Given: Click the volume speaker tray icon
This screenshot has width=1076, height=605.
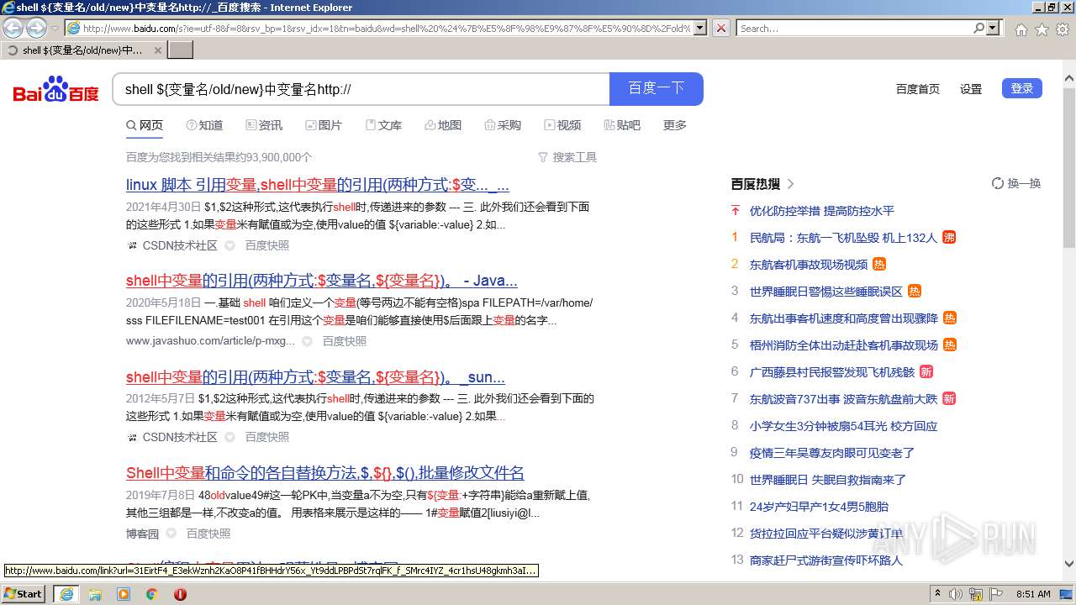Looking at the screenshot, I should (x=956, y=594).
